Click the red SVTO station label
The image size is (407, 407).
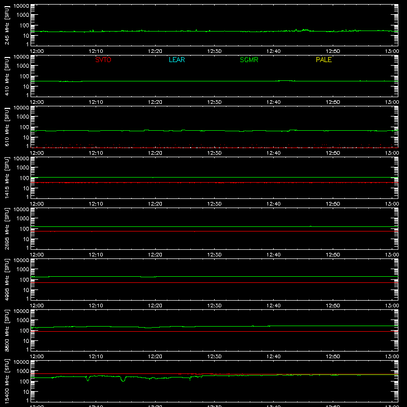pyautogui.click(x=103, y=60)
